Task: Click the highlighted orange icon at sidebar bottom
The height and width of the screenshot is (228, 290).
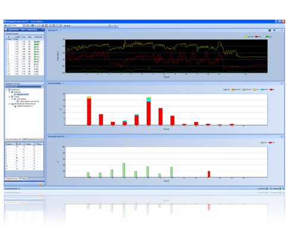Action: [x=40, y=184]
